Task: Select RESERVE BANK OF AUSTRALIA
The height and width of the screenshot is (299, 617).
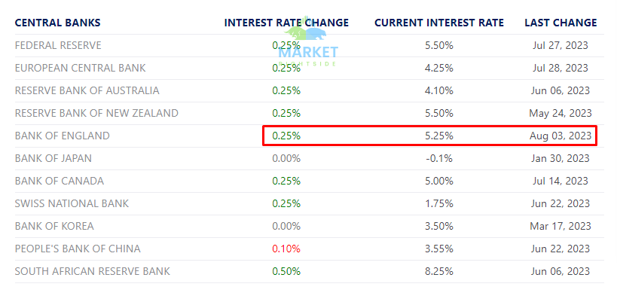Action: click(87, 91)
